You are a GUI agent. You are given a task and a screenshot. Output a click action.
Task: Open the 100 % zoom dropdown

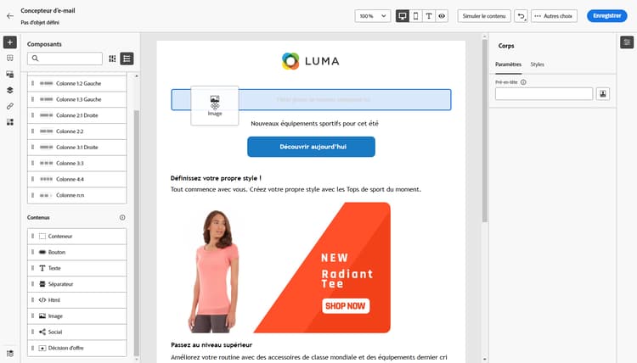pyautogui.click(x=373, y=16)
